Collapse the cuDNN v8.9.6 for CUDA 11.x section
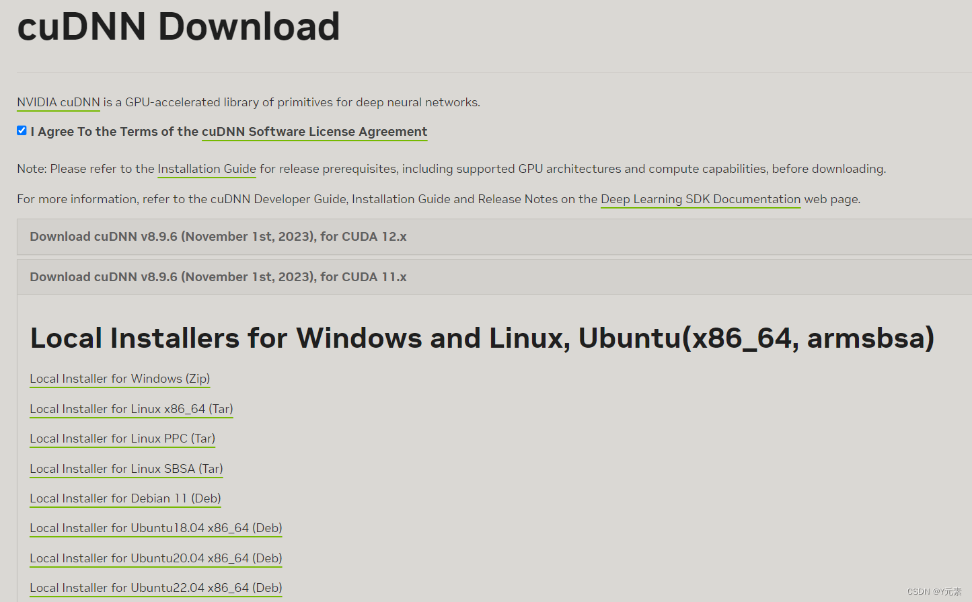This screenshot has width=972, height=602. pos(494,277)
